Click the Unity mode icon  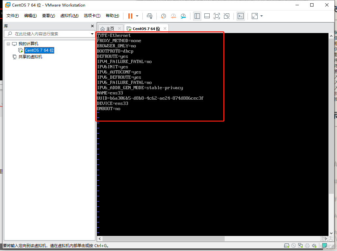coord(227,16)
